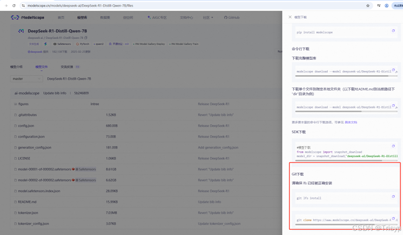Open the configuration.json file
The width and height of the screenshot is (403, 235).
click(31, 137)
